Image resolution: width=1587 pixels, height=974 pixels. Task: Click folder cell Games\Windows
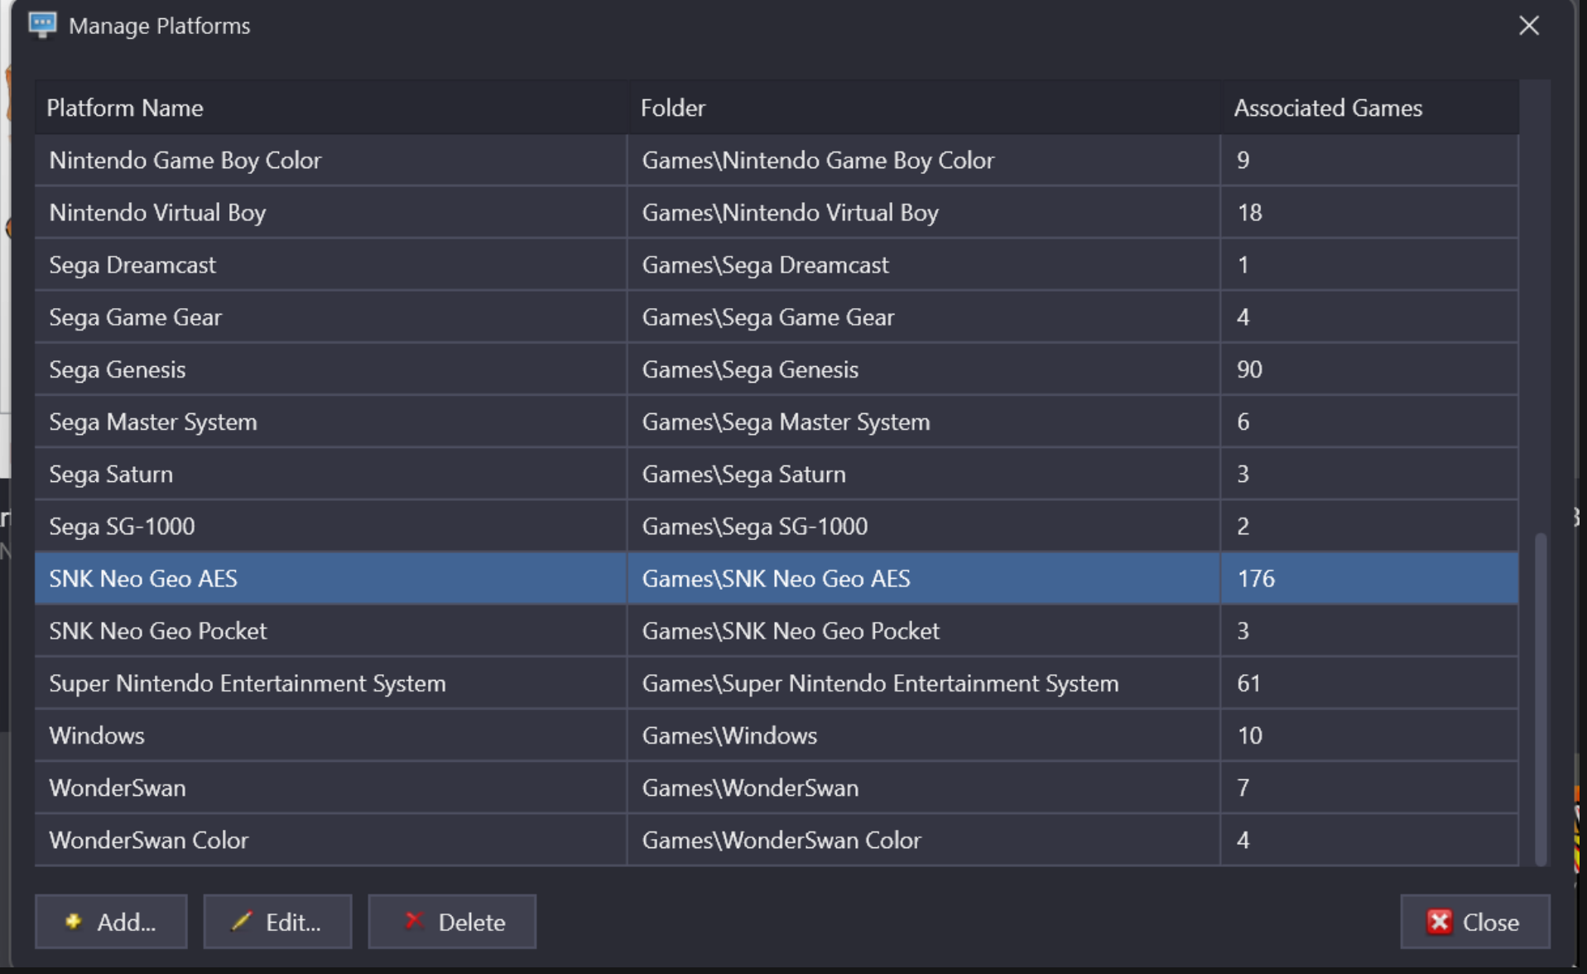(924, 735)
